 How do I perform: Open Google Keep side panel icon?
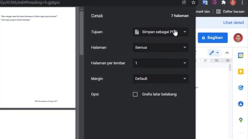pyautogui.click(x=241, y=71)
